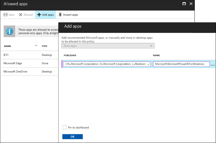
Task: Click the Save disk icon
Action: point(6,15)
